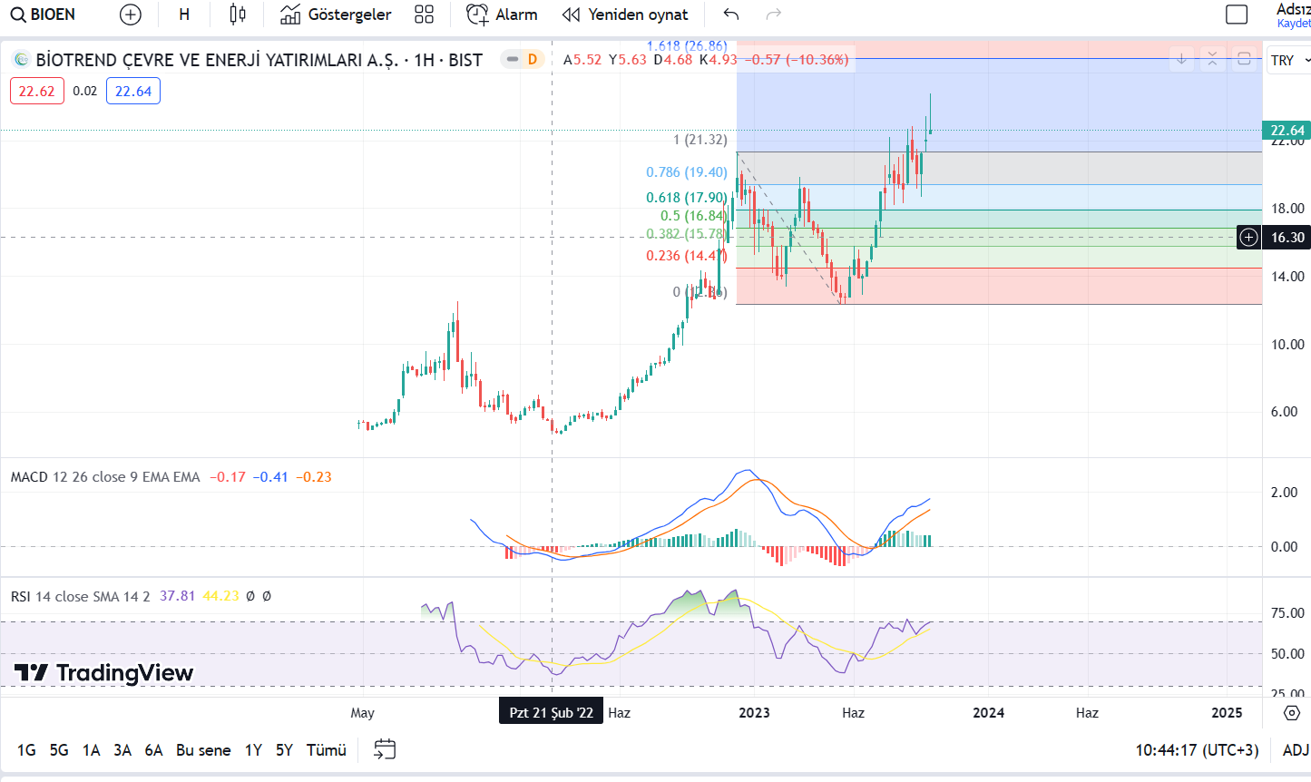Select the Fibonacci 0.786 (19.40) level label
The height and width of the screenshot is (782, 1311).
[687, 172]
